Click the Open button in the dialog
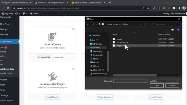 [x=157, y=85]
